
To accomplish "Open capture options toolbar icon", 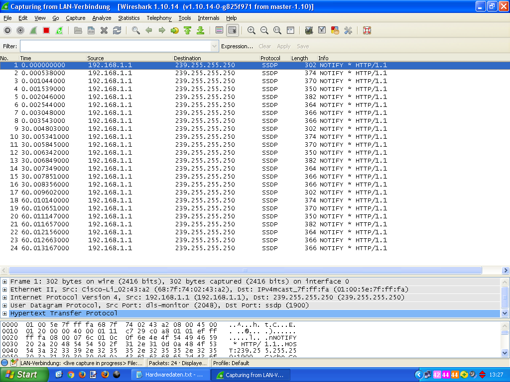I will click(x=20, y=30).
